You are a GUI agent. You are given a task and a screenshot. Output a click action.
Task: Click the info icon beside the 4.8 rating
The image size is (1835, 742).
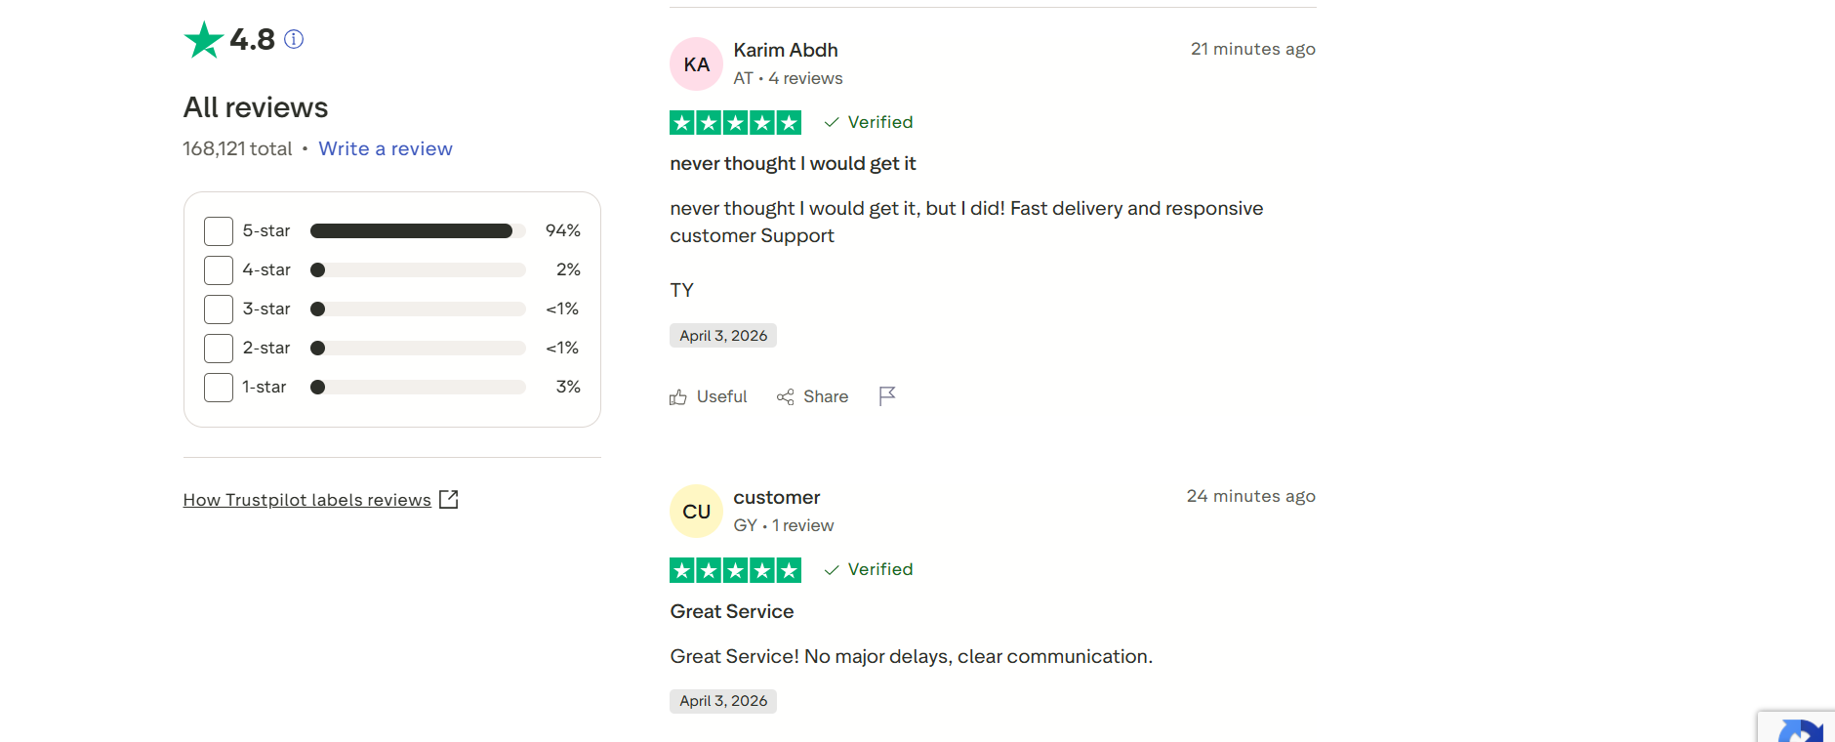[x=294, y=39]
